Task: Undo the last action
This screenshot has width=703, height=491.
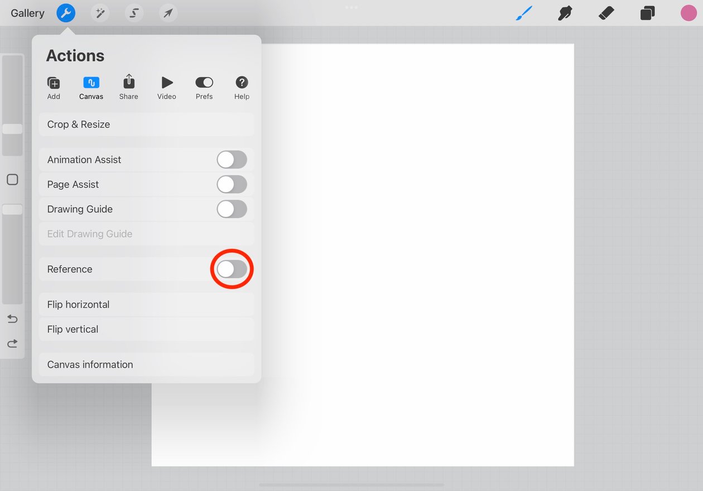Action: tap(12, 319)
